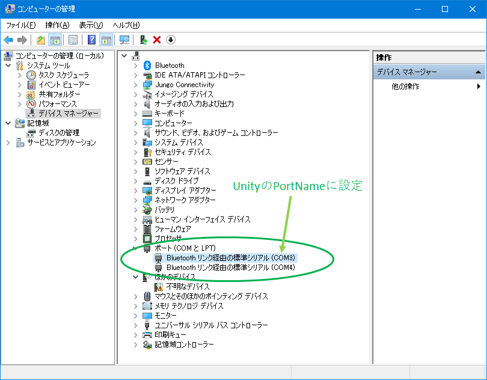Click the Bluetooth category icon
This screenshot has width=487, height=380.
point(147,66)
